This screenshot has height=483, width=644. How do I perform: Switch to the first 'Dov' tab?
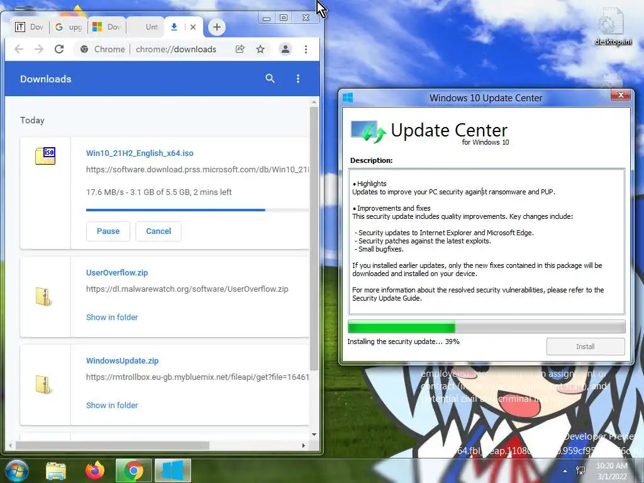point(29,27)
